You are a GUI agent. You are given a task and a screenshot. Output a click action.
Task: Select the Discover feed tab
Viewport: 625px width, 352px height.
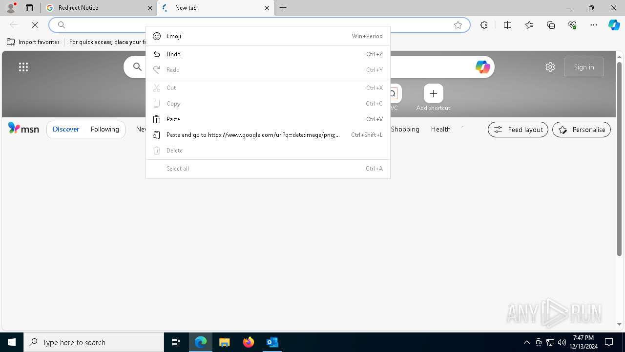click(66, 129)
